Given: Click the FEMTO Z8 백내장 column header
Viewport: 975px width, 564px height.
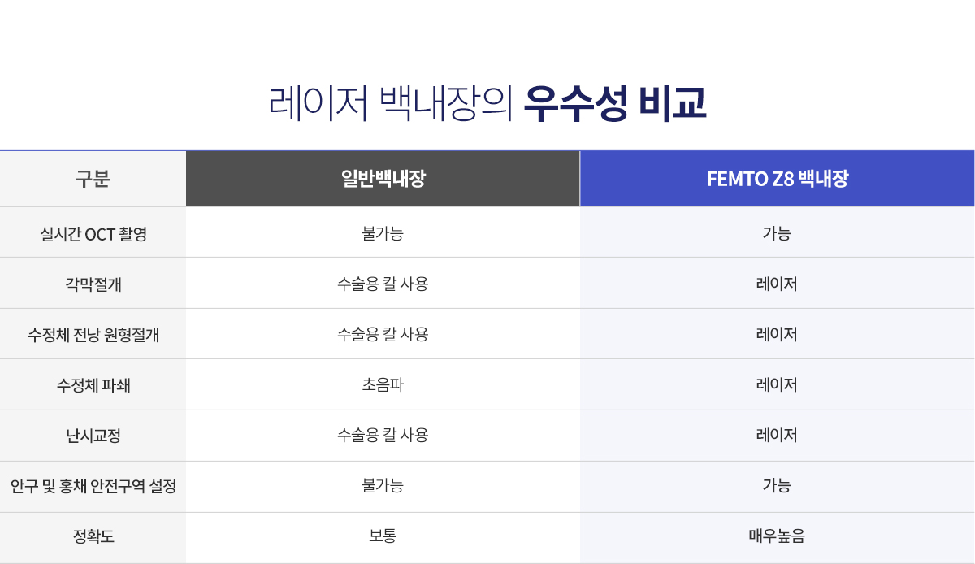Looking at the screenshot, I should (777, 179).
